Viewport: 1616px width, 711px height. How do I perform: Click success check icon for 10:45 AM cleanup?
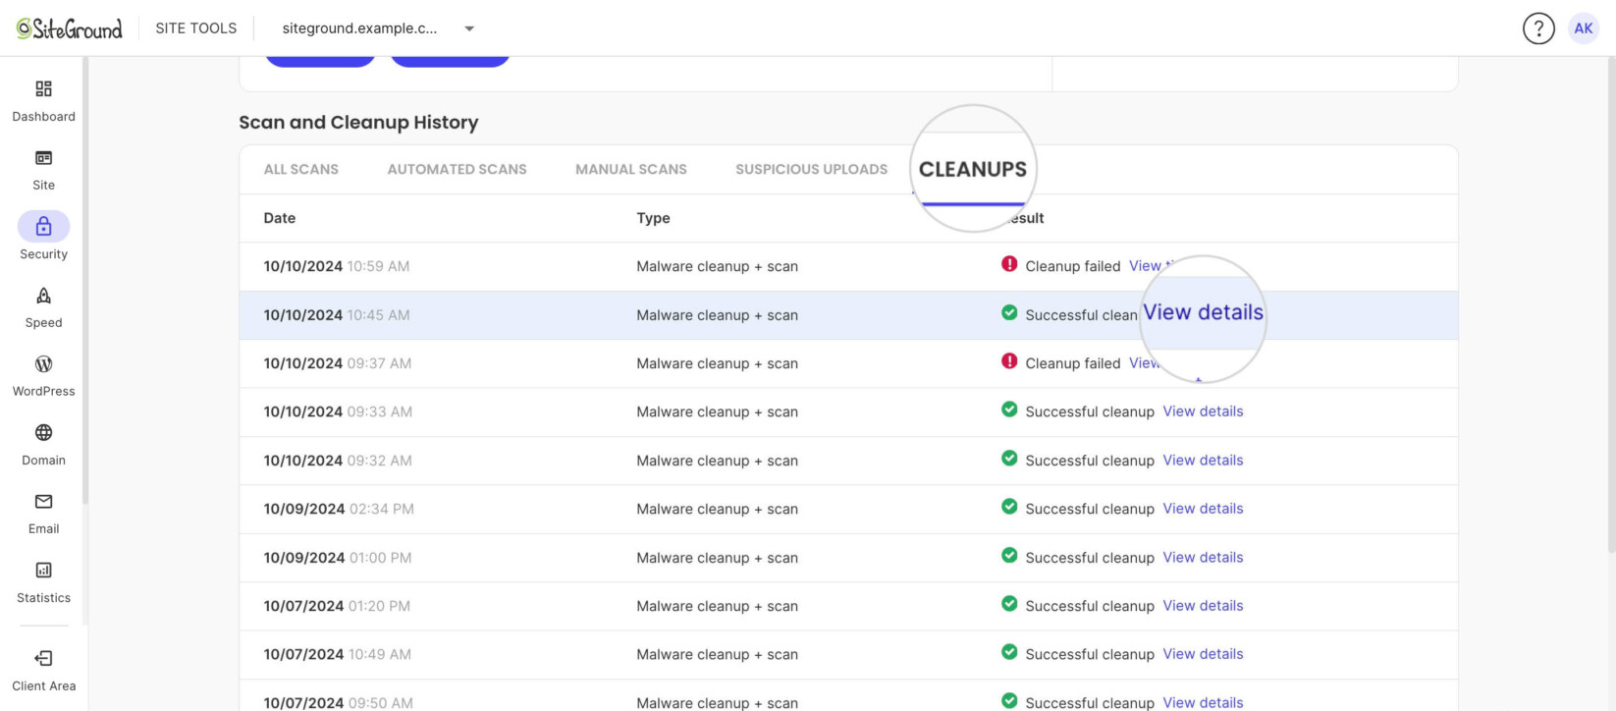coord(1009,313)
